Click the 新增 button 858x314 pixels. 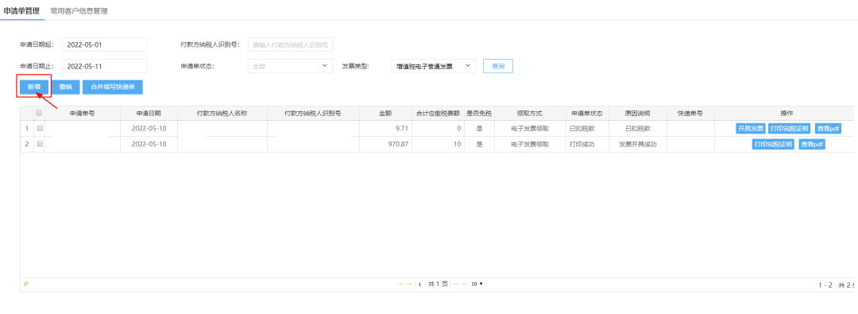34,87
